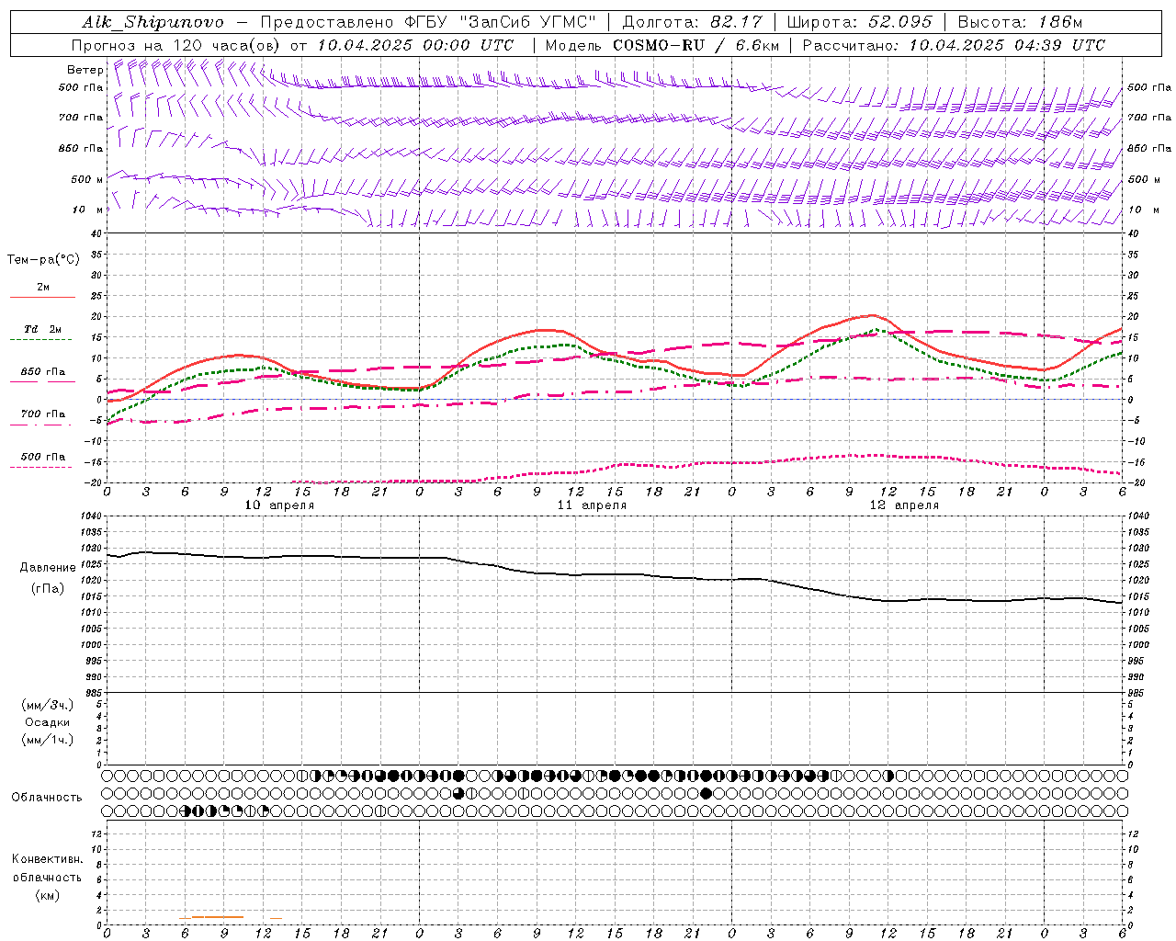
Task: Select the text Прогноз на 120 часа(ов)
Action: click(x=177, y=45)
